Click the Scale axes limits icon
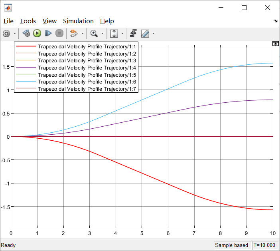This screenshot has height=251, width=280. (x=114, y=34)
